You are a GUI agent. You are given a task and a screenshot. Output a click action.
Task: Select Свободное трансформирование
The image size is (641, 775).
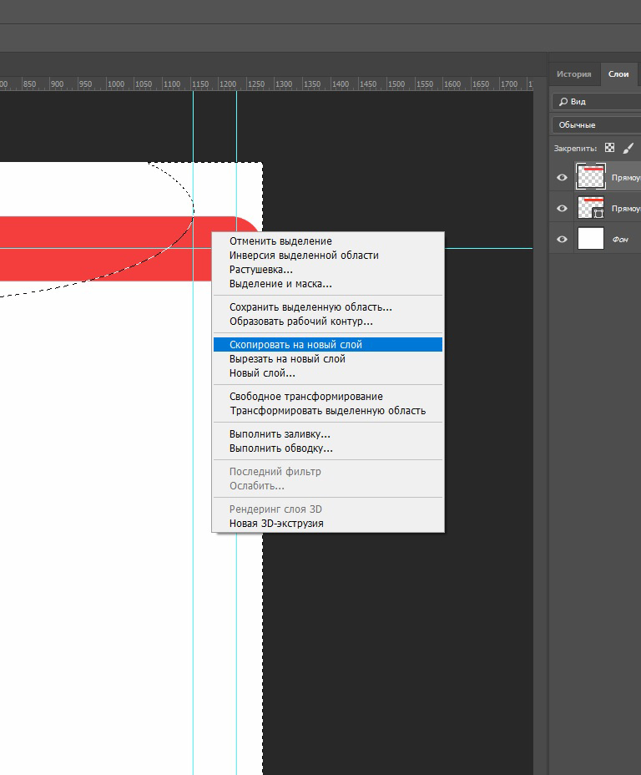306,397
